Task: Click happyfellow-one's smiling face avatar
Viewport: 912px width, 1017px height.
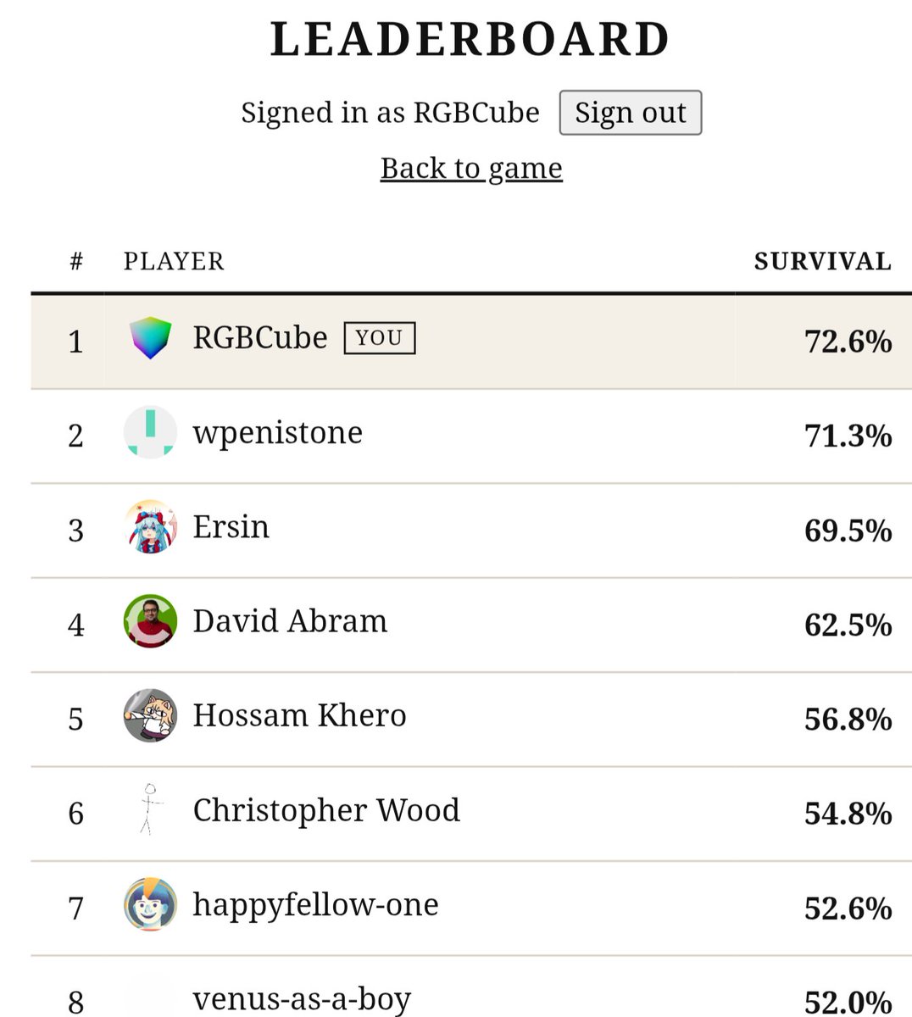Action: pos(150,904)
